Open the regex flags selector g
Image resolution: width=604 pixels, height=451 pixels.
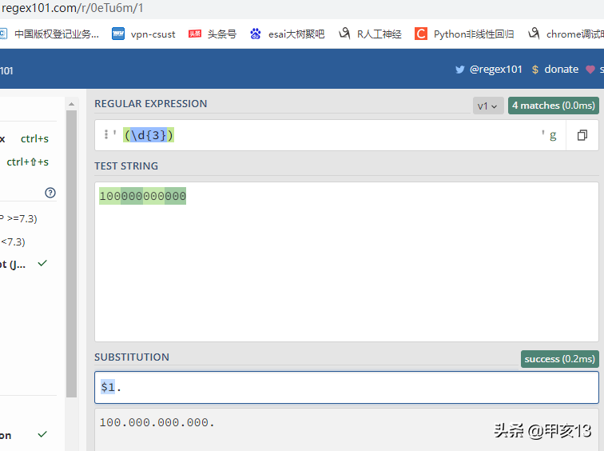553,135
